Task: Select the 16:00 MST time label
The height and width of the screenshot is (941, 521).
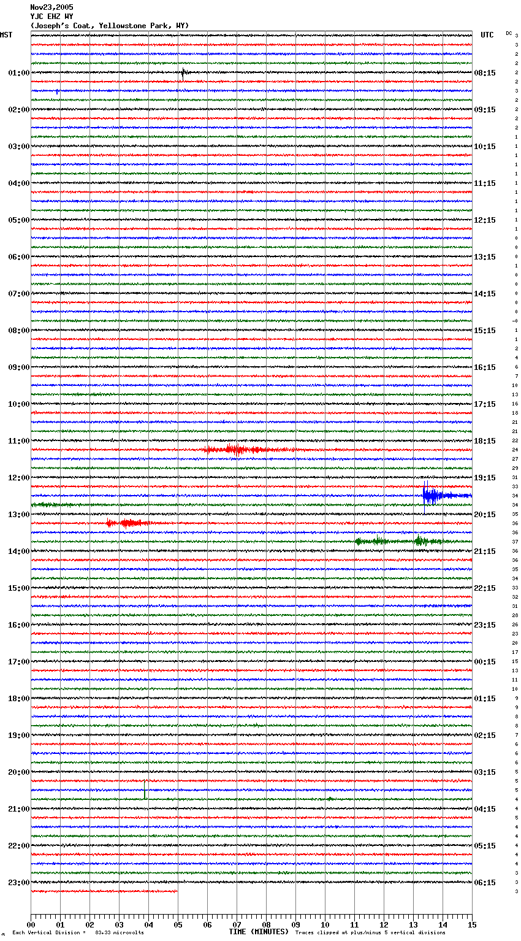Action: 19,625
